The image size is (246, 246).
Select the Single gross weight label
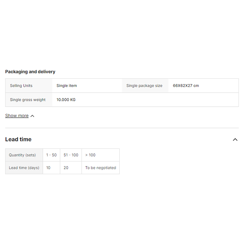tap(28, 100)
